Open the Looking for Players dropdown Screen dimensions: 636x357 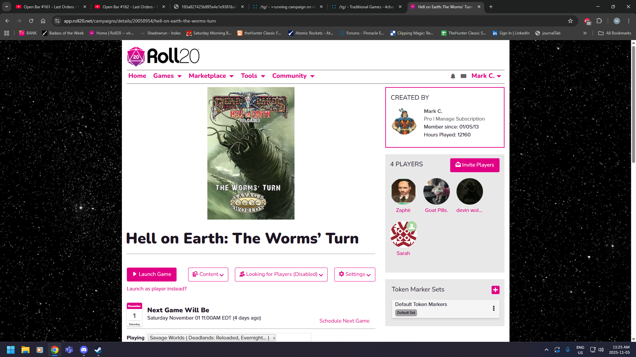coord(281,275)
